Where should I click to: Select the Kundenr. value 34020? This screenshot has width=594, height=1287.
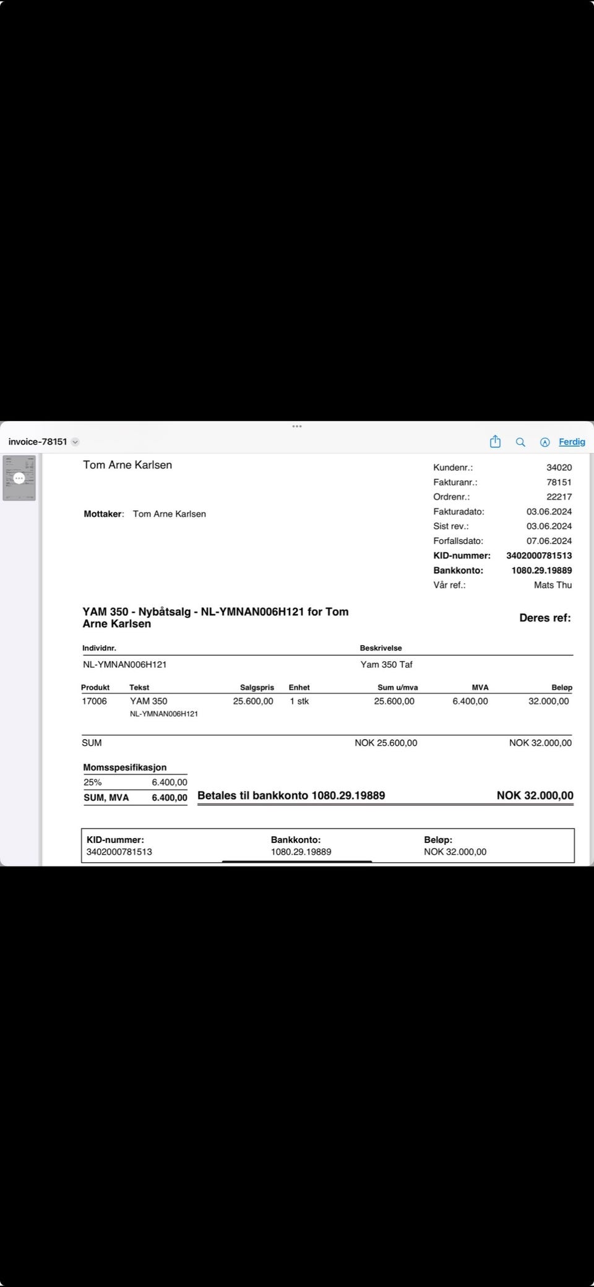559,468
